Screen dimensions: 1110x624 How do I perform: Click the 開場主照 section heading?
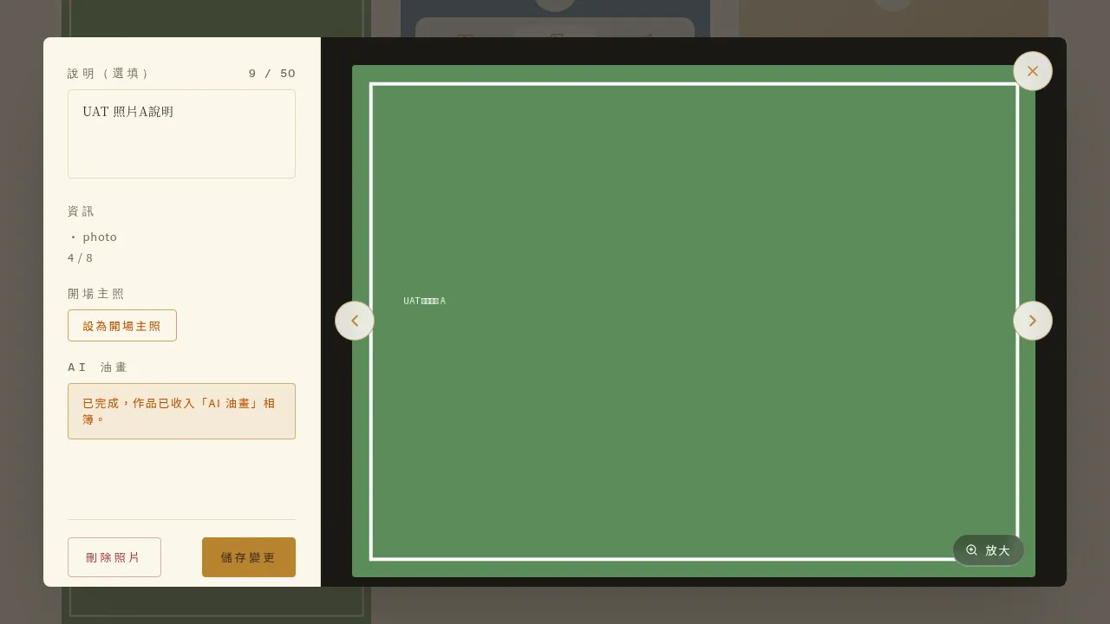[x=96, y=294]
